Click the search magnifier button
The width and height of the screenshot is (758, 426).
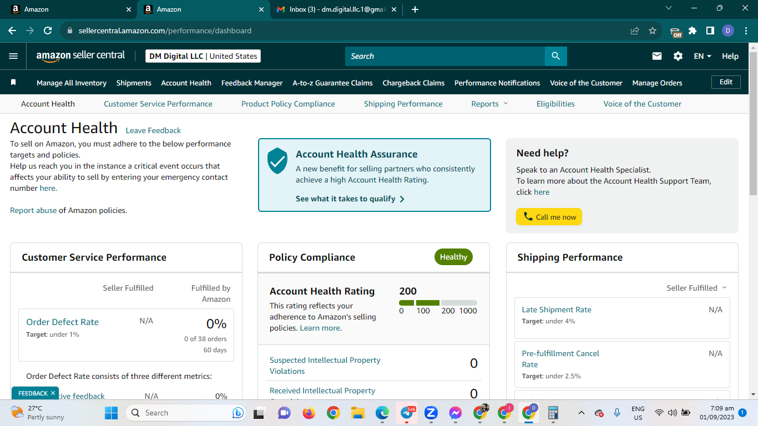pos(555,56)
